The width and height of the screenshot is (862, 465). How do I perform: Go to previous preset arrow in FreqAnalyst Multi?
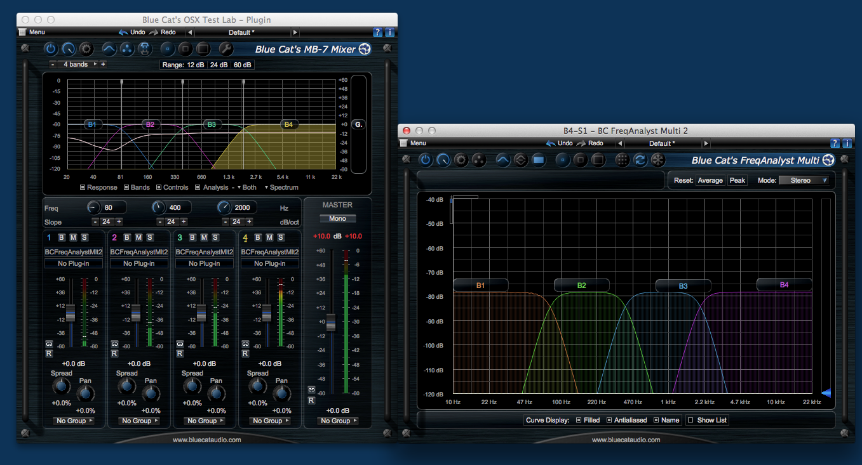(x=620, y=143)
